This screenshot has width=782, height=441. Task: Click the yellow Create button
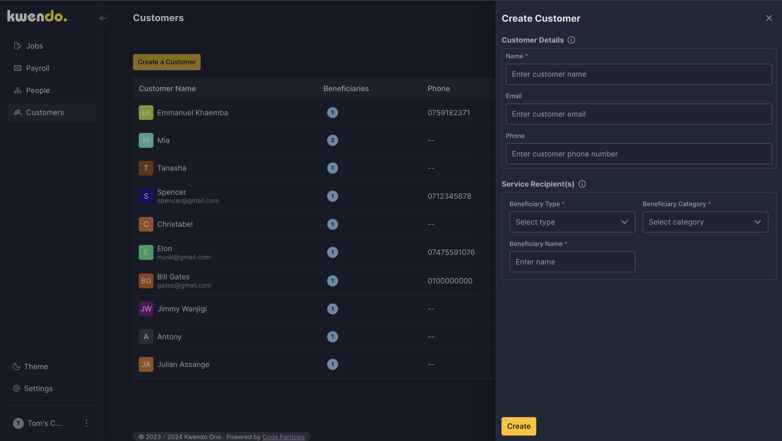point(519,426)
